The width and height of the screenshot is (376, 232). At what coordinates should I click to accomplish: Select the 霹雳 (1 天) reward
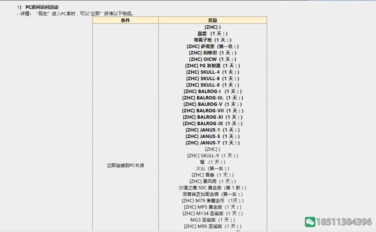[x=212, y=33]
